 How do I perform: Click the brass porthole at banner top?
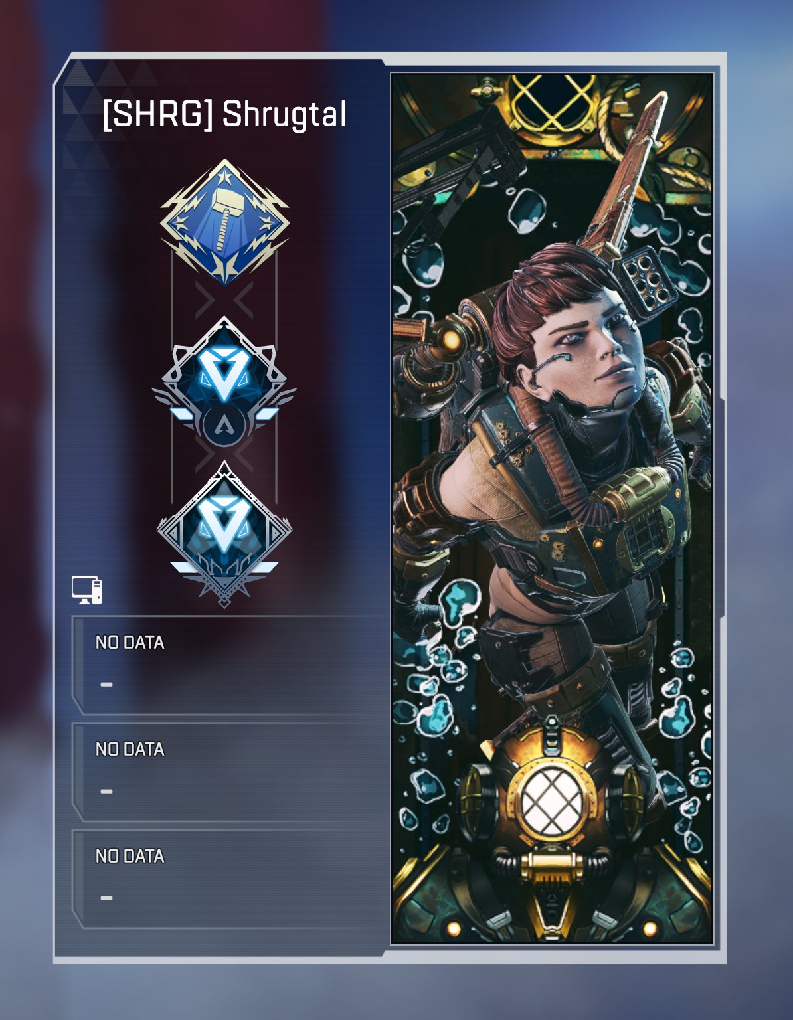[553, 106]
